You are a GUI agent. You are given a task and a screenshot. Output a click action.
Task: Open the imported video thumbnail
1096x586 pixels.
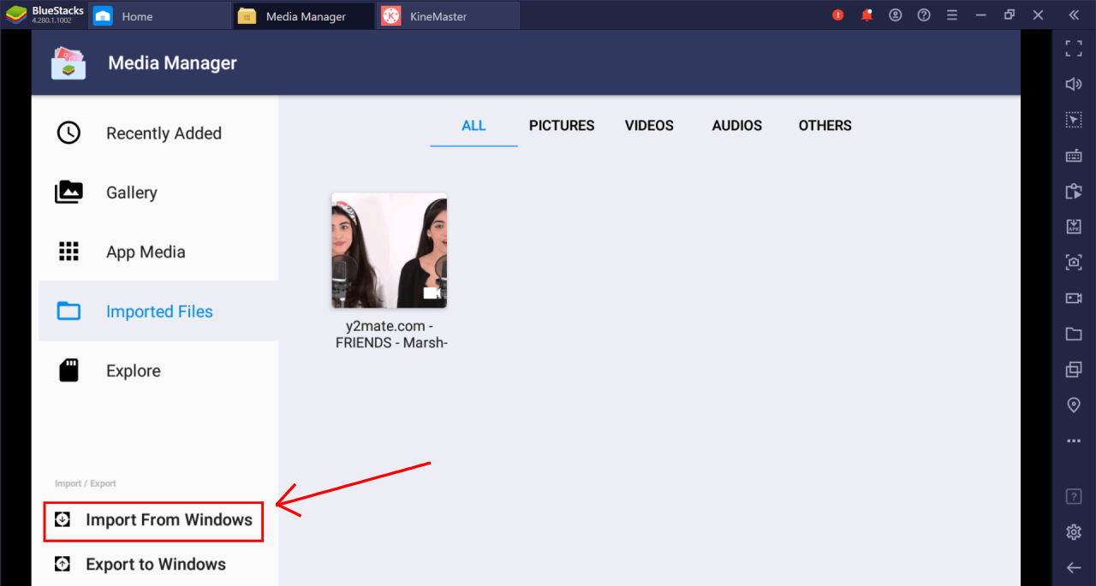tap(390, 250)
